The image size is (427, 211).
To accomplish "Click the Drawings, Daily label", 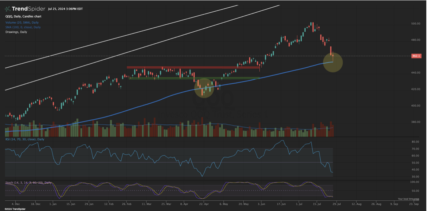I will pyautogui.click(x=17, y=32).
